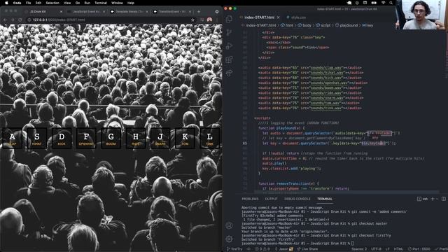Change language mode via HTML status item
448x252 pixels.
pos(398,249)
